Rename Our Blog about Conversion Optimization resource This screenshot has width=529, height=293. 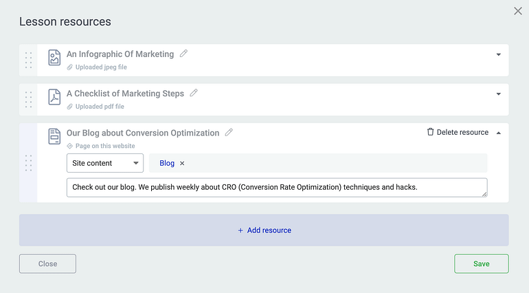point(229,132)
